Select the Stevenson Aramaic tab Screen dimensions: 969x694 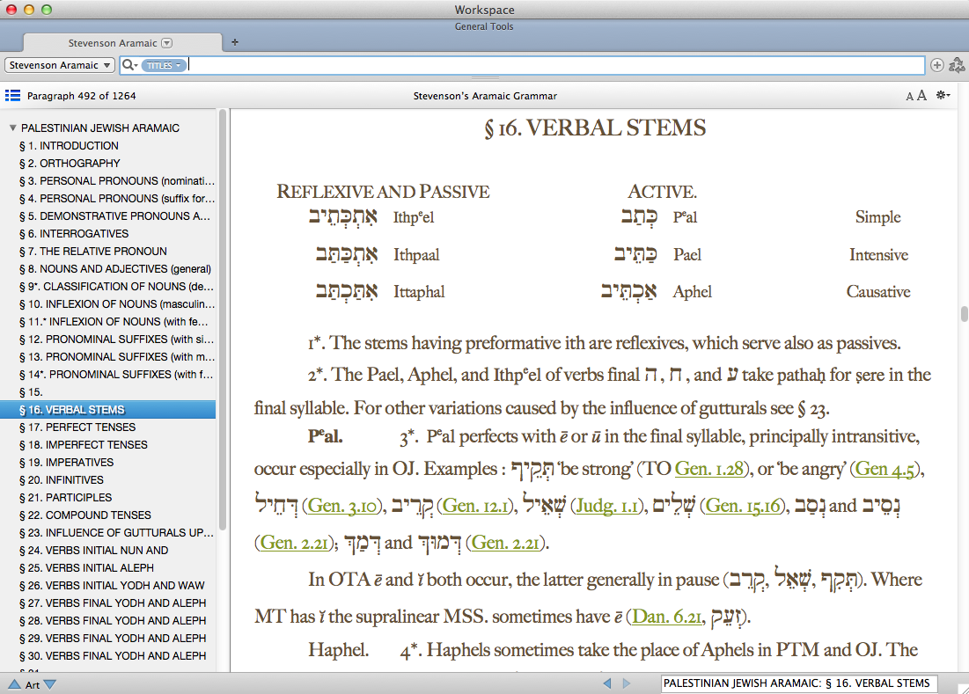pos(122,43)
